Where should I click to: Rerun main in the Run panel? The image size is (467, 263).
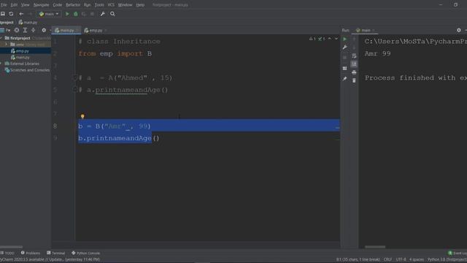click(x=345, y=39)
